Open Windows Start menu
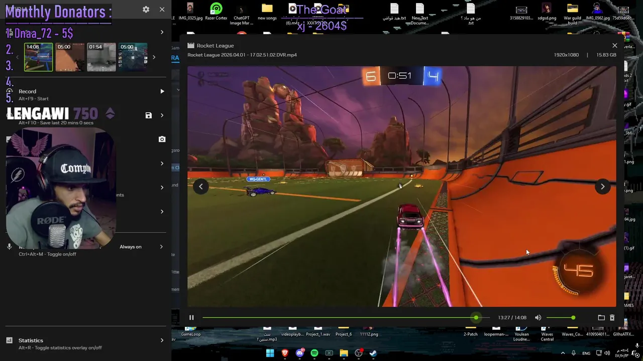 tap(270, 353)
